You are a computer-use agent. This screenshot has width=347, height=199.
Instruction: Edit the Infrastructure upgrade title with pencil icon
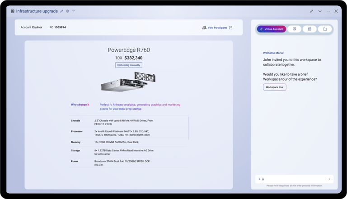click(x=62, y=11)
